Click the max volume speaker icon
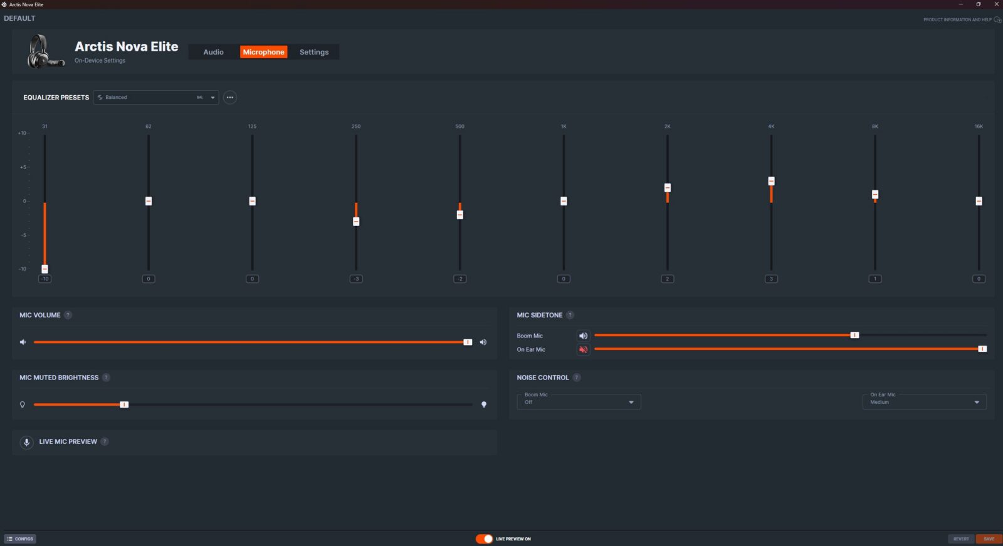Image resolution: width=1003 pixels, height=546 pixels. click(483, 343)
